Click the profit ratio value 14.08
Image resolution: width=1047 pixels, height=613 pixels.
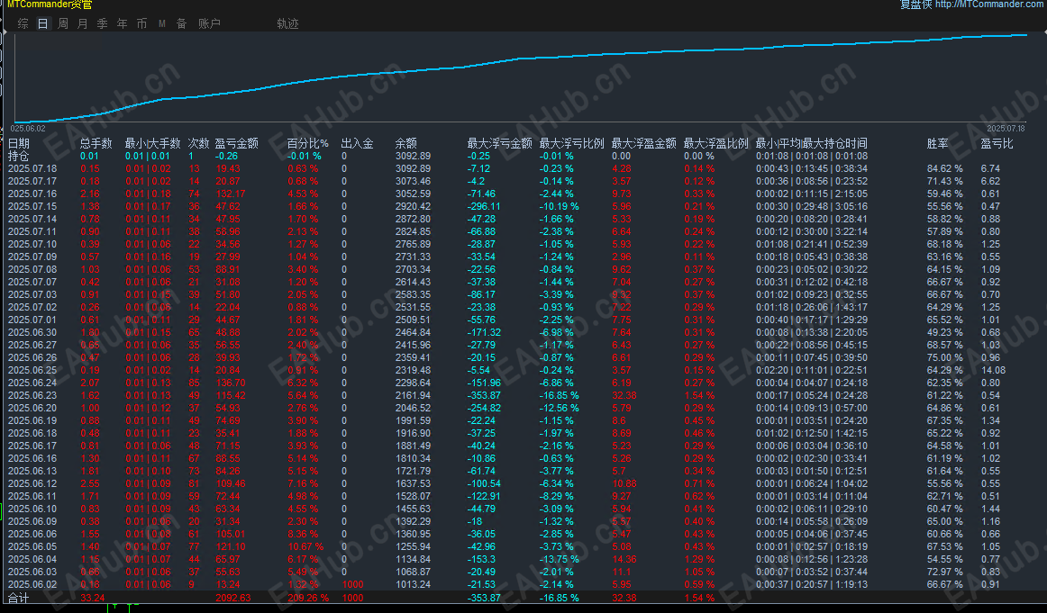[x=993, y=370]
